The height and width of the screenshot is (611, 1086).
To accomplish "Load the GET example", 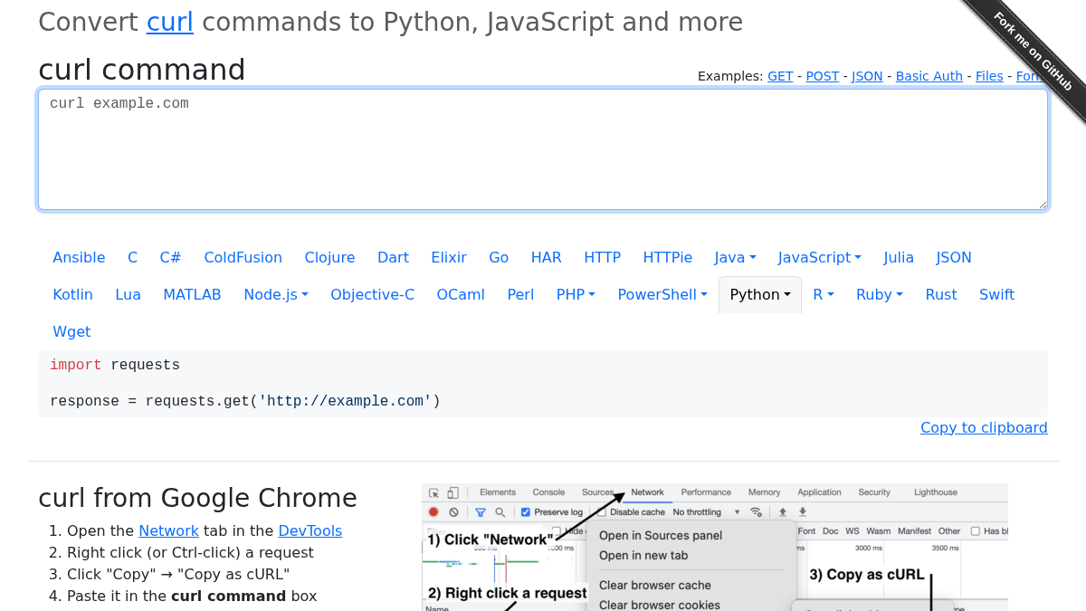I will [780, 76].
